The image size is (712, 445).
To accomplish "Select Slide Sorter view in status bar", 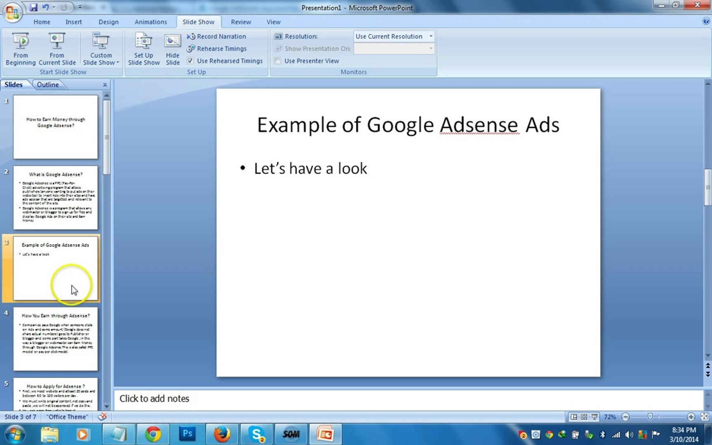I will pos(584,417).
